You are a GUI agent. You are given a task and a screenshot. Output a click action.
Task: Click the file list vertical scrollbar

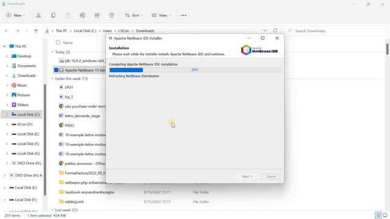pyautogui.click(x=388, y=49)
